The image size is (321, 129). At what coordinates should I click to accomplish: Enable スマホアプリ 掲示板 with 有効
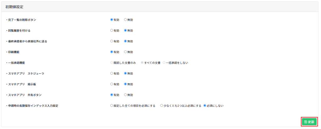pos(112,84)
